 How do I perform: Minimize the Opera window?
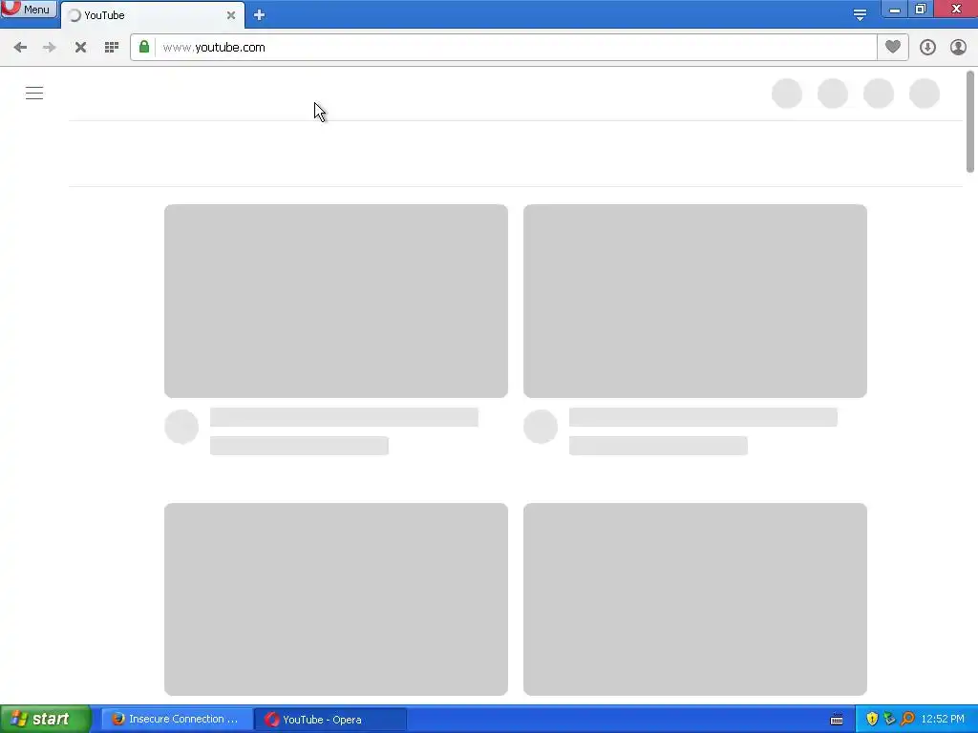[894, 10]
